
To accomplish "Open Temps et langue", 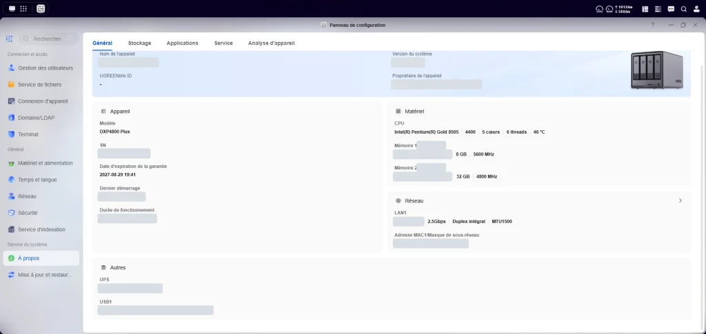I will (41, 180).
